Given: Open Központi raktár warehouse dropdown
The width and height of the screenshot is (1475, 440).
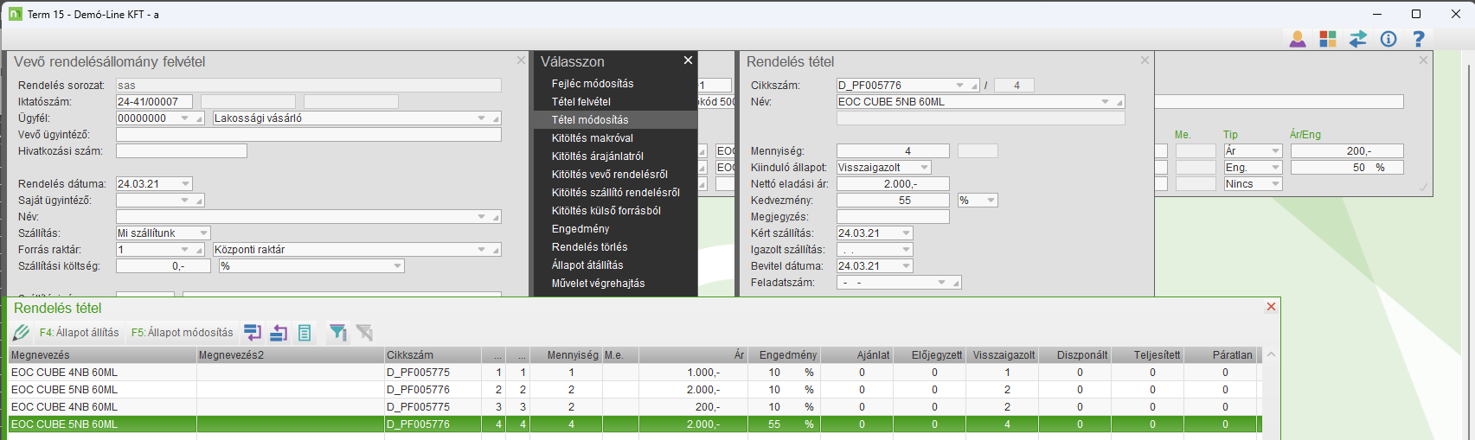Looking at the screenshot, I should (x=482, y=250).
